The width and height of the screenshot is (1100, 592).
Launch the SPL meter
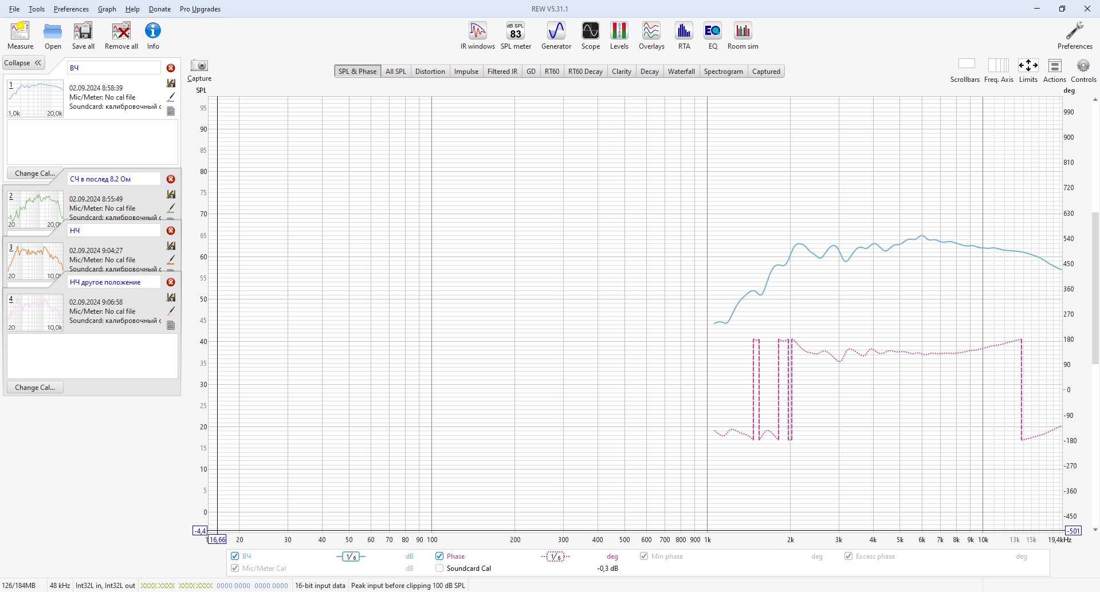tap(516, 35)
